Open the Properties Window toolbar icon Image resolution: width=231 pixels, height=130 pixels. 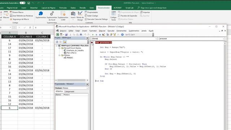point(111,35)
